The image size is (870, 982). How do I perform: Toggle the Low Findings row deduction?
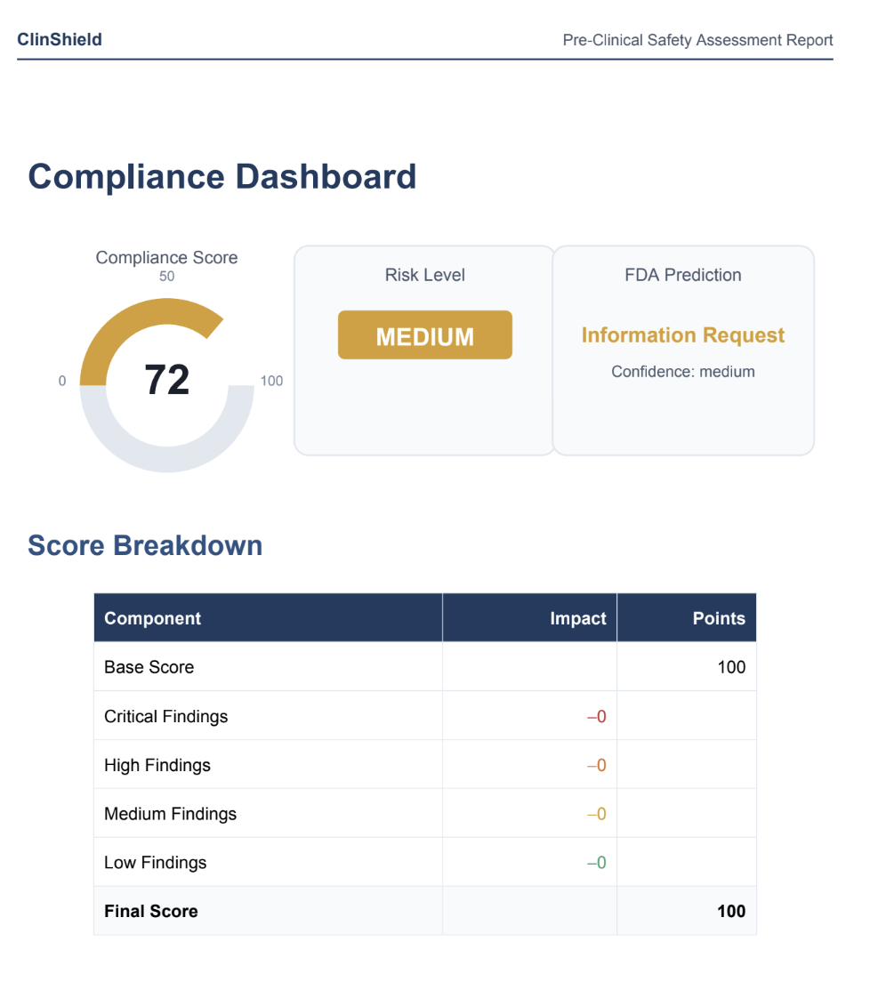(596, 862)
